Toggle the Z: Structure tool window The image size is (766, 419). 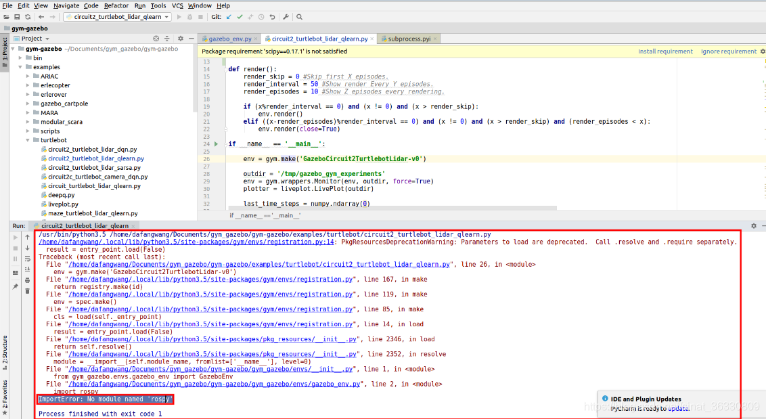[4, 353]
